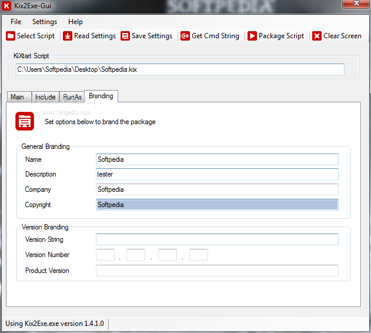
Task: Click the third Version Number box
Action: [168, 255]
